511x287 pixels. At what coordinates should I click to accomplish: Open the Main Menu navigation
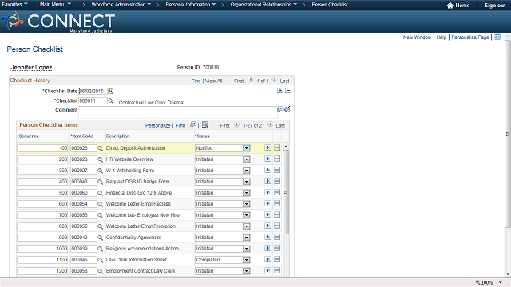coord(55,5)
